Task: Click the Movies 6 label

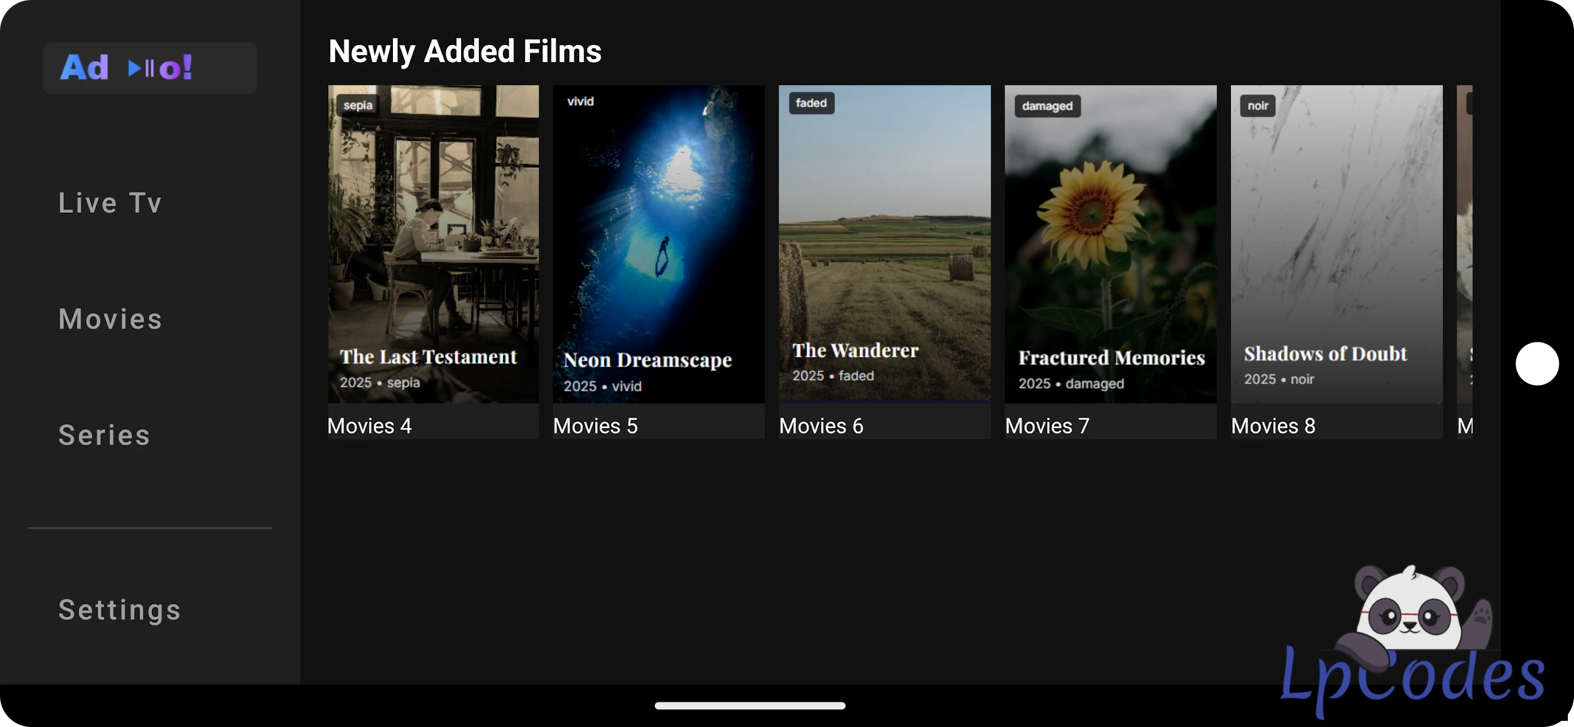Action: click(821, 426)
